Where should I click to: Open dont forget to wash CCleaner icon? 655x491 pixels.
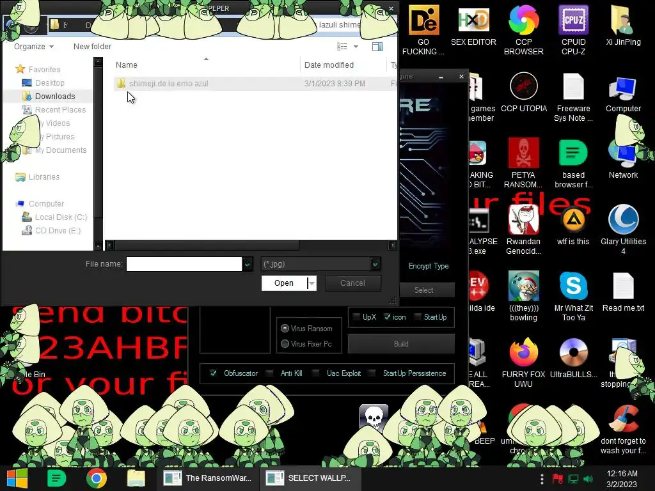click(x=623, y=429)
